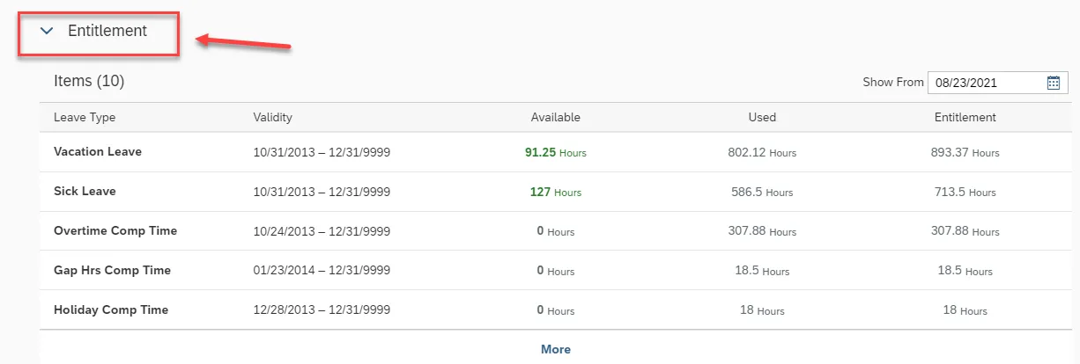Viewport: 1080px width, 364px height.
Task: Click the Show From date field
Action: [x=985, y=83]
